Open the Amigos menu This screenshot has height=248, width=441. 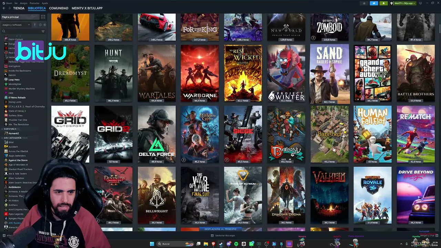[x=24, y=3]
